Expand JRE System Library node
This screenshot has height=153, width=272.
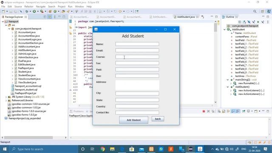pos(6,97)
